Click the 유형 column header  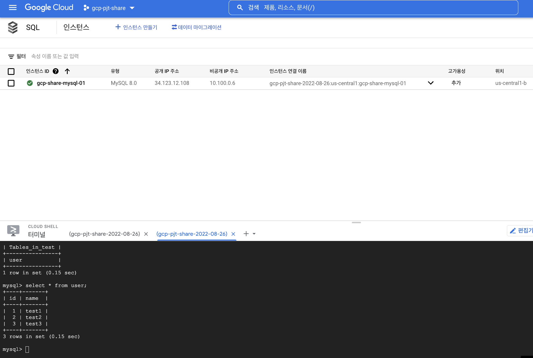pyautogui.click(x=115, y=71)
